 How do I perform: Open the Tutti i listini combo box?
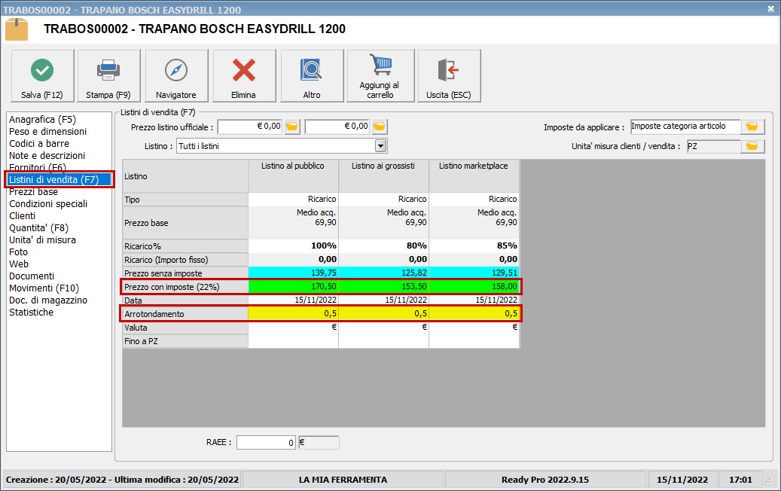coord(282,146)
